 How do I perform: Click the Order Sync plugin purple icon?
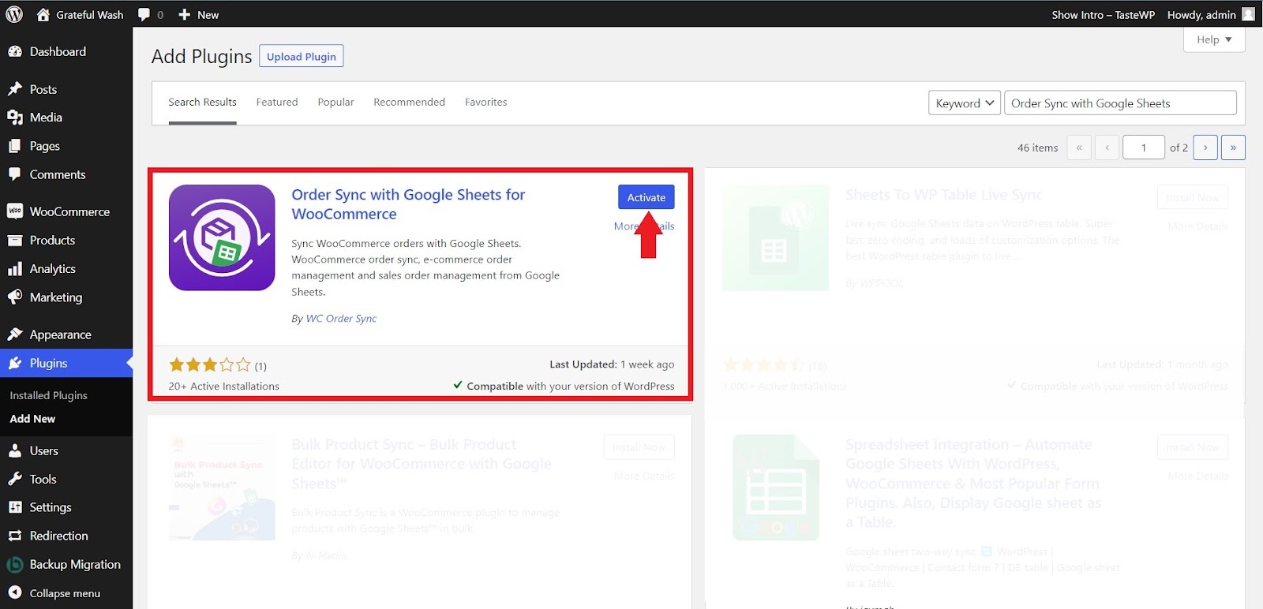click(x=222, y=237)
